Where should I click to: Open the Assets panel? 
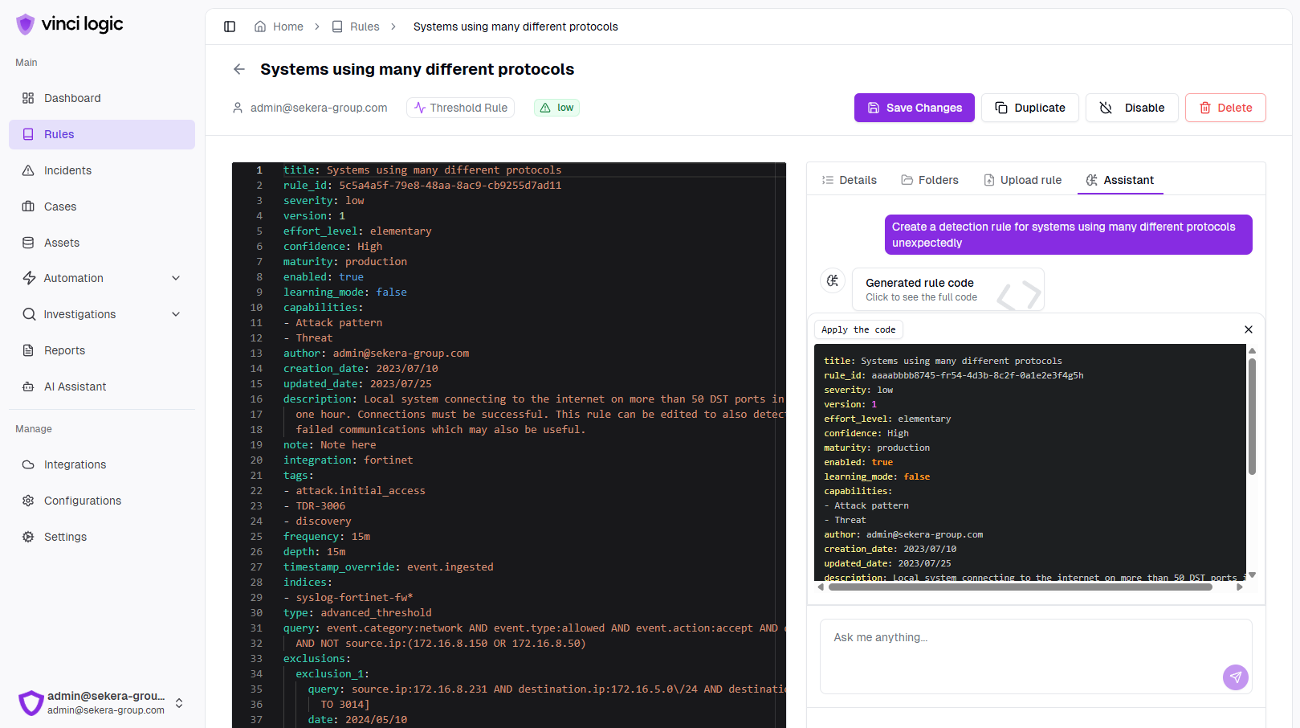(60, 243)
